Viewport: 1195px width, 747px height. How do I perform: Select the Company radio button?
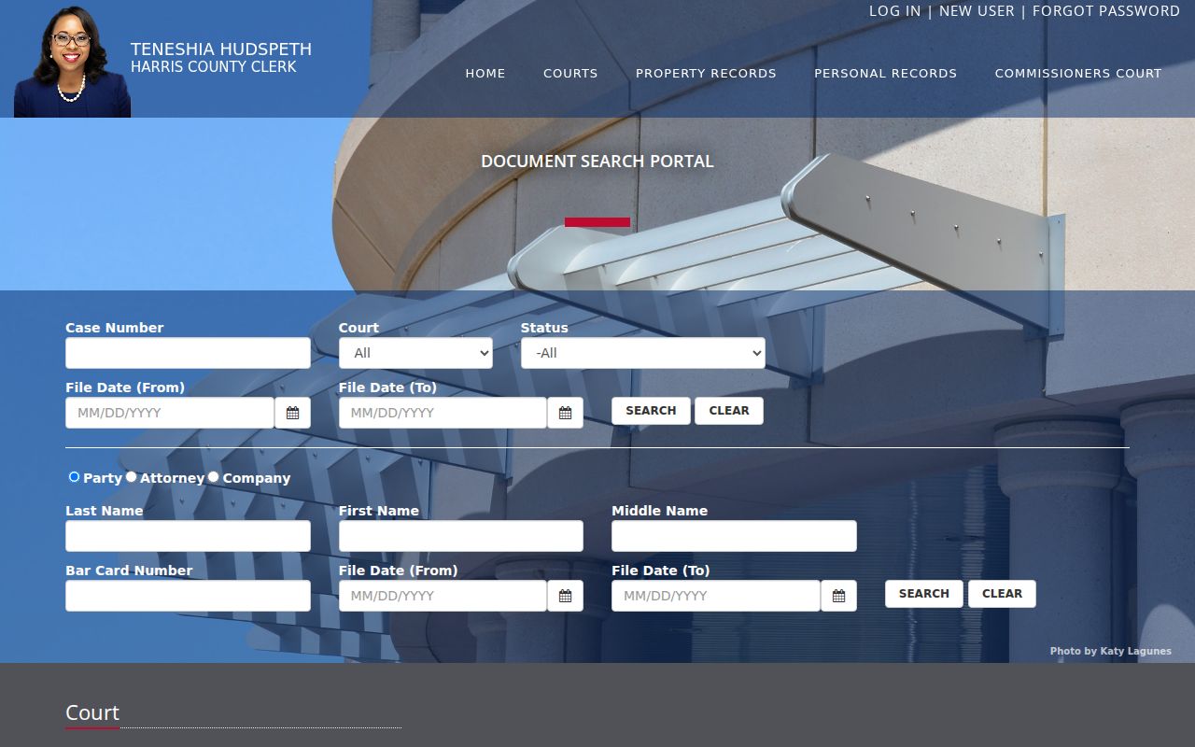point(214,477)
